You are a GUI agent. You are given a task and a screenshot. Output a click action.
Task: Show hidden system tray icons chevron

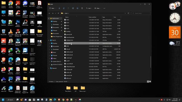point(159,100)
